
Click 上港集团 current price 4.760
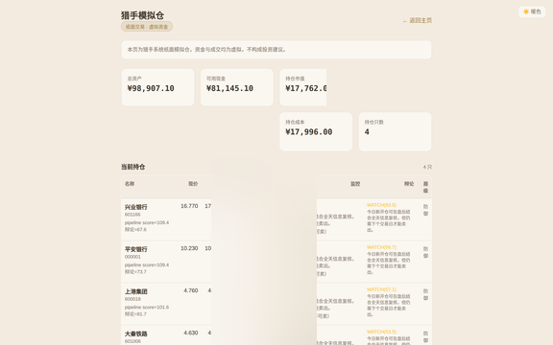[x=191, y=290]
